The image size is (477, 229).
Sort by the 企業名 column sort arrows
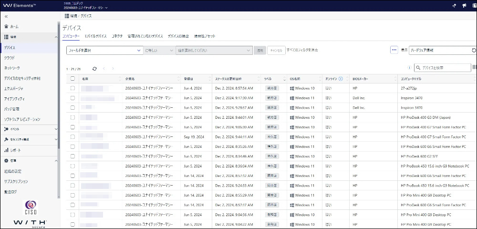tap(177, 79)
